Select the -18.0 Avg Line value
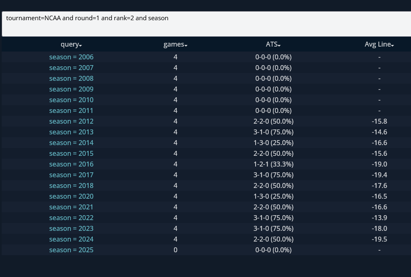 [379, 229]
